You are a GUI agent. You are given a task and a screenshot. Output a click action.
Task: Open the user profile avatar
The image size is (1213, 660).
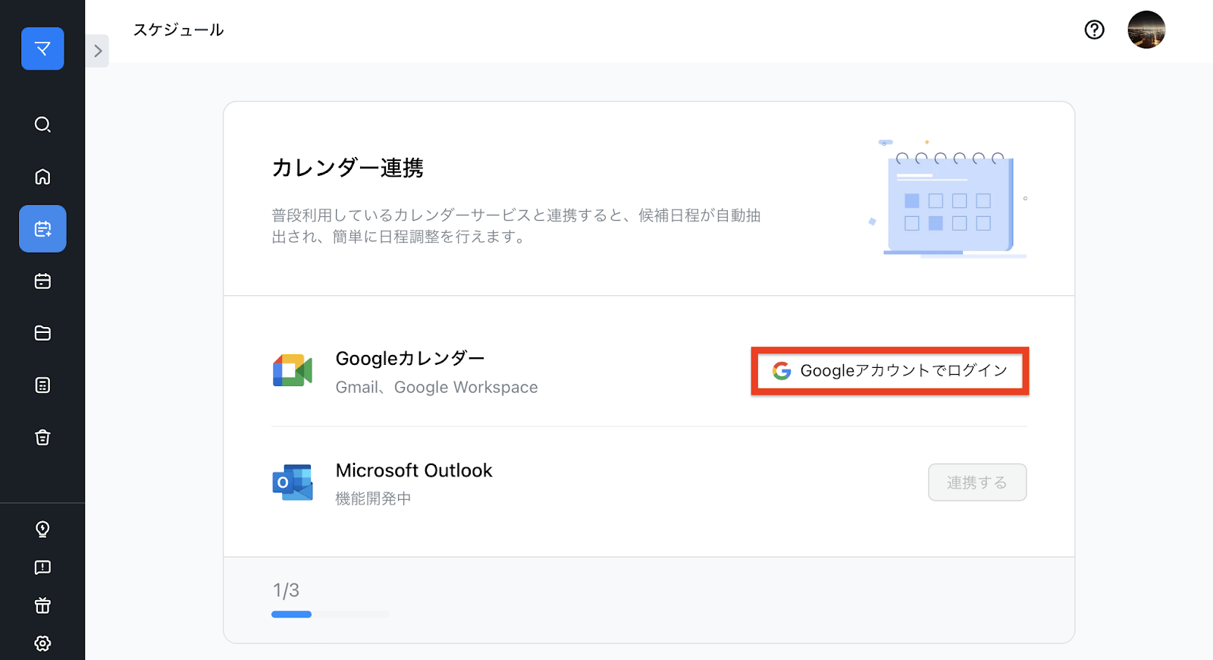[1146, 30]
